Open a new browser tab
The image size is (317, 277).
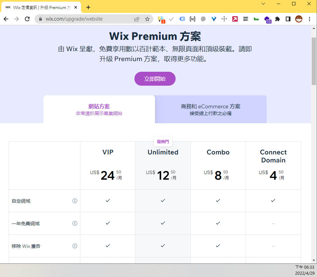(88, 8)
